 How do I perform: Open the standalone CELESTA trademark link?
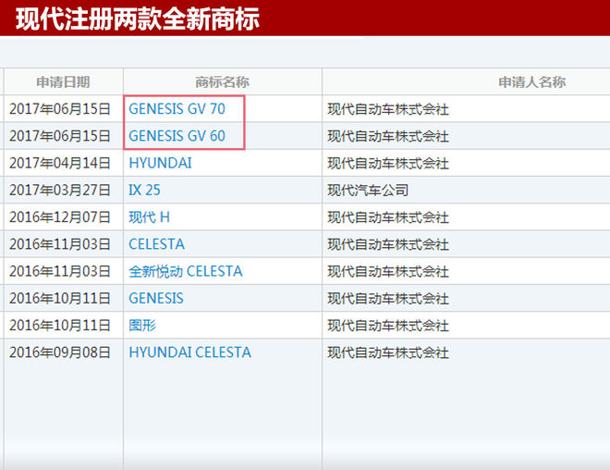[x=156, y=244]
